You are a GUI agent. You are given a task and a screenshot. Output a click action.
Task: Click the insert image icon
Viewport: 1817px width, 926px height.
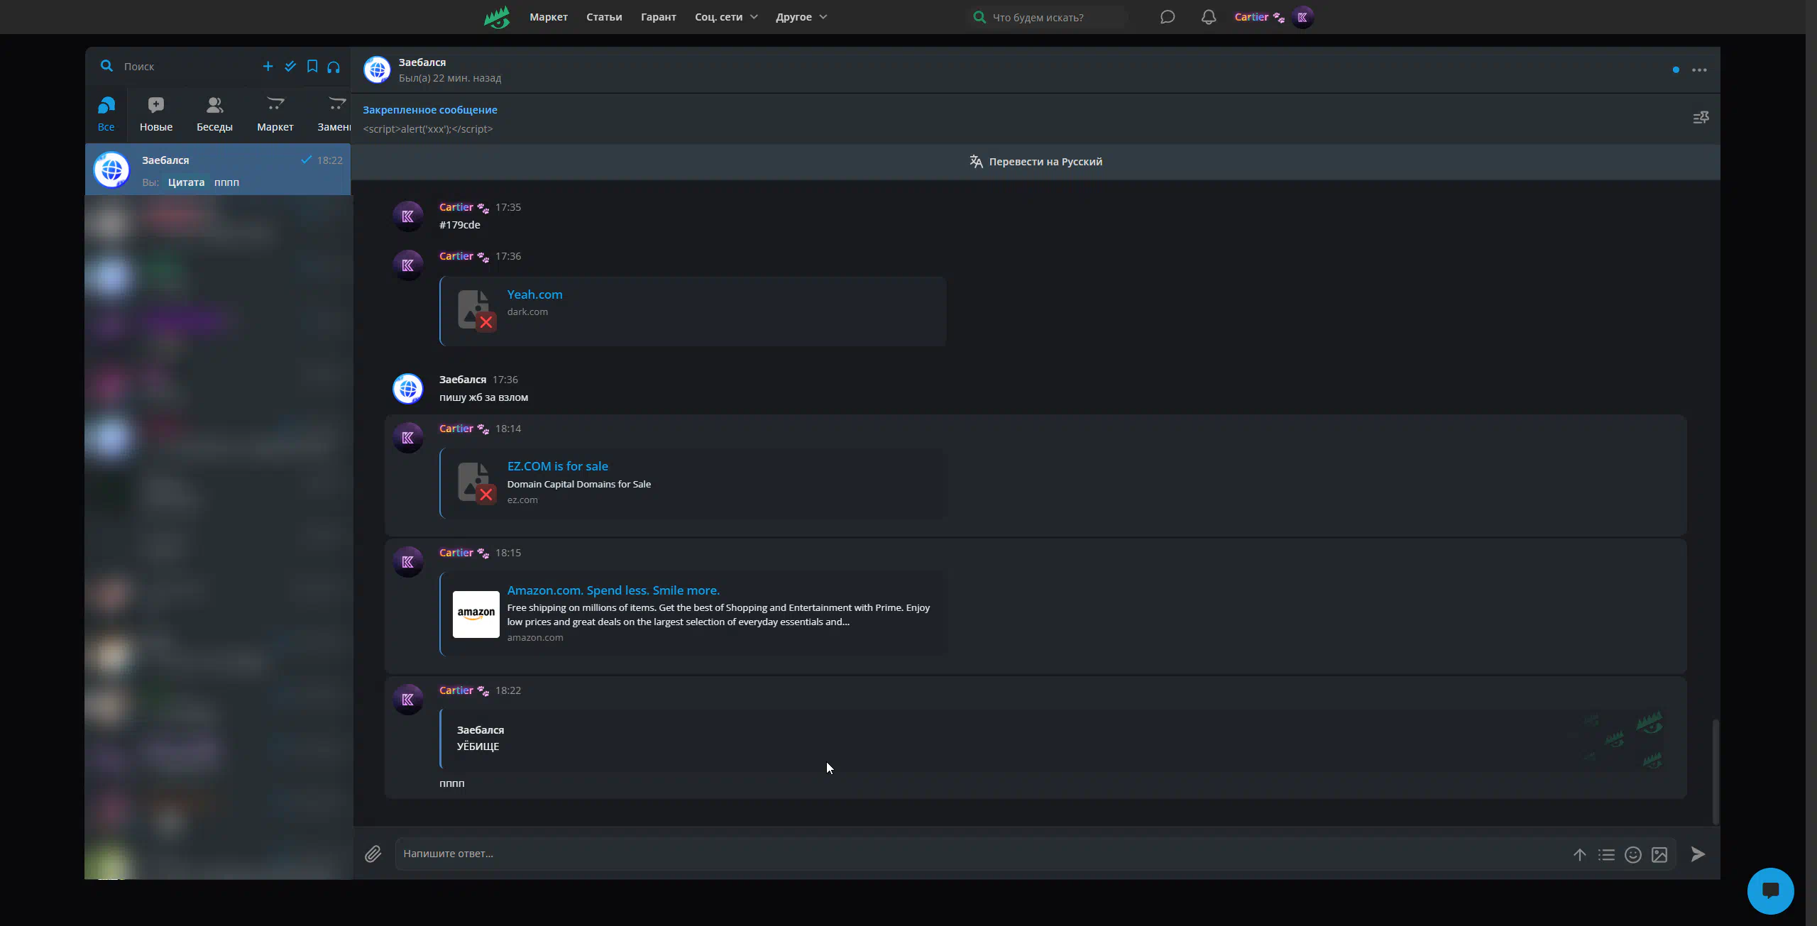[1659, 854]
